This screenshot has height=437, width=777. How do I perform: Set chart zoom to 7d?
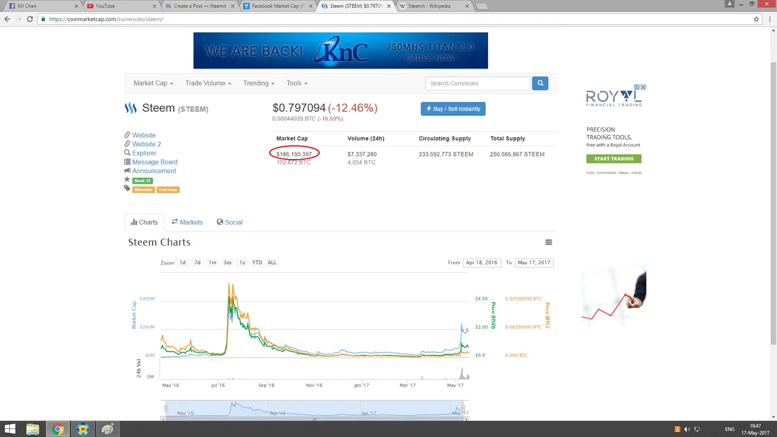(197, 262)
